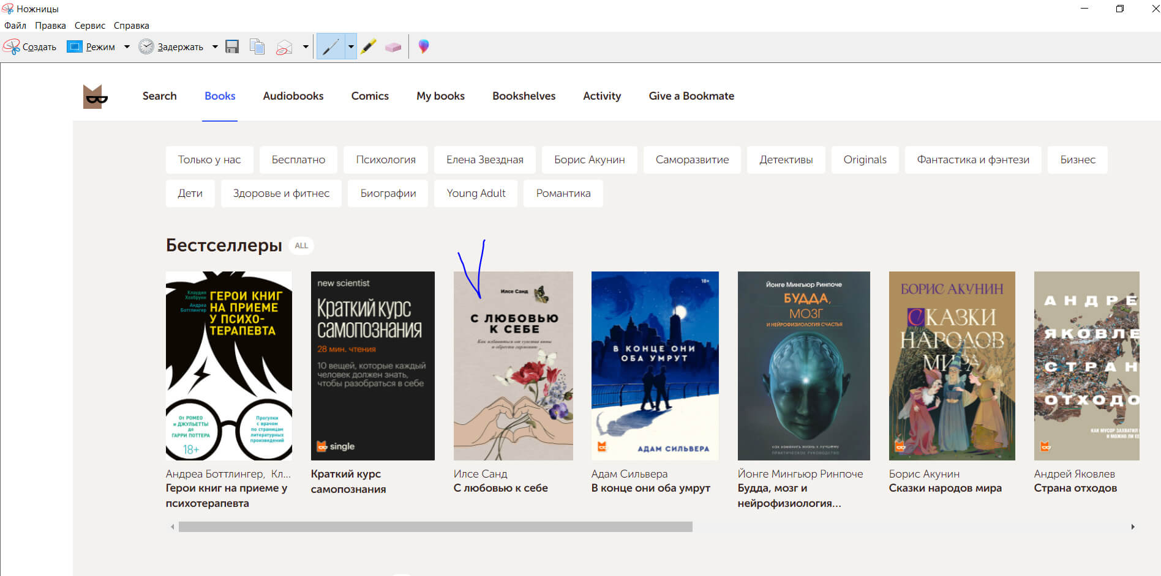The image size is (1161, 576).
Task: Select the pink Eraser tool
Action: 393,47
